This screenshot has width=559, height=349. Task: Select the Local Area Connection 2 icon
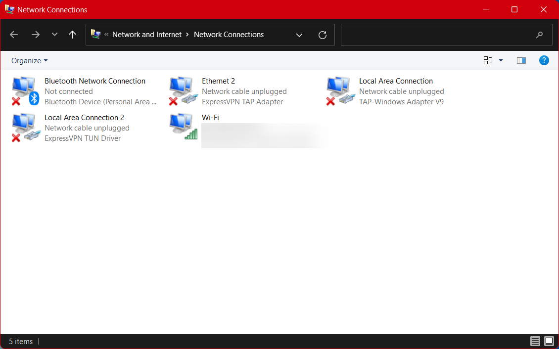(25, 128)
